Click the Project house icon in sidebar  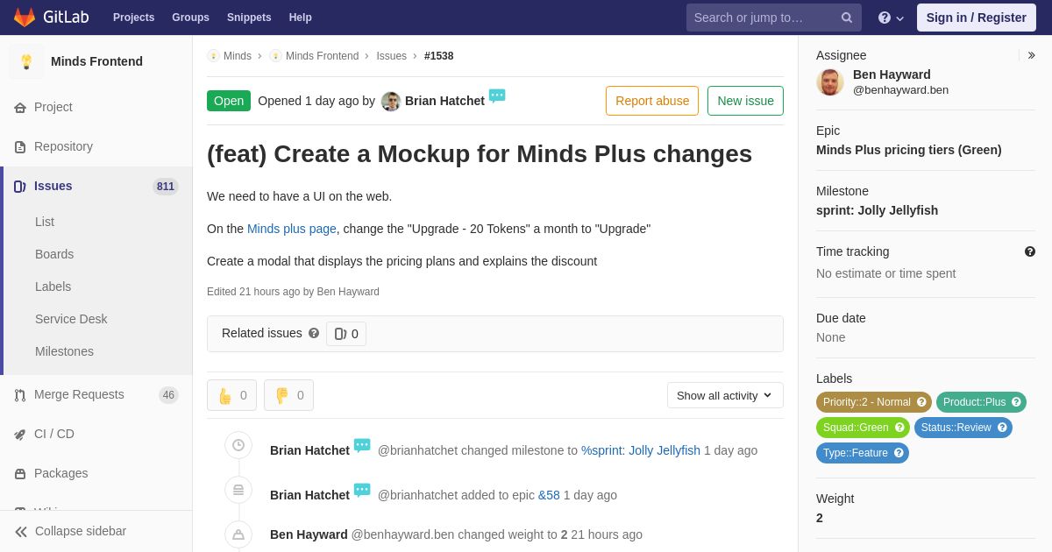20,108
